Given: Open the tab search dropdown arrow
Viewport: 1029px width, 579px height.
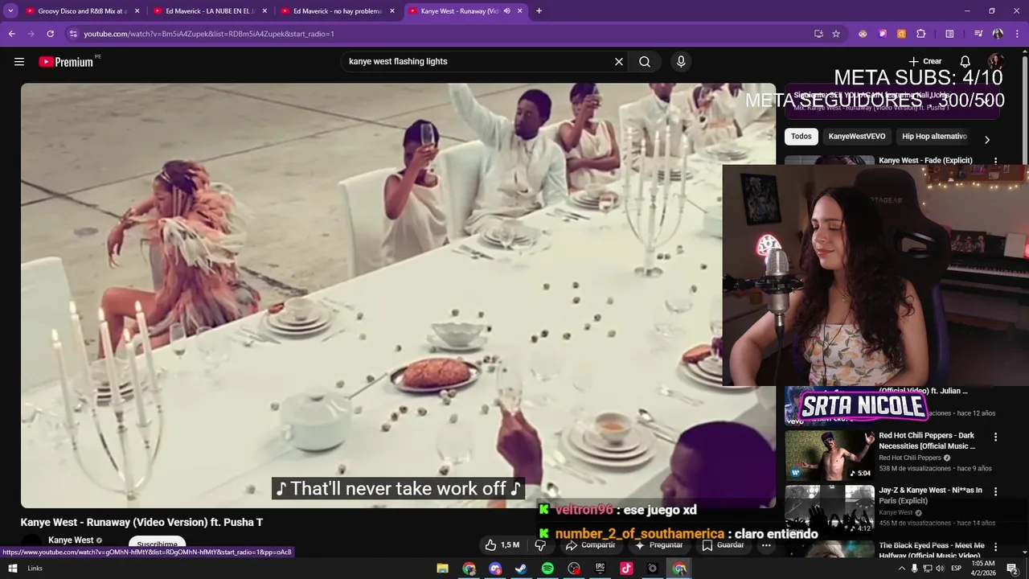Looking at the screenshot, I should click(10, 10).
